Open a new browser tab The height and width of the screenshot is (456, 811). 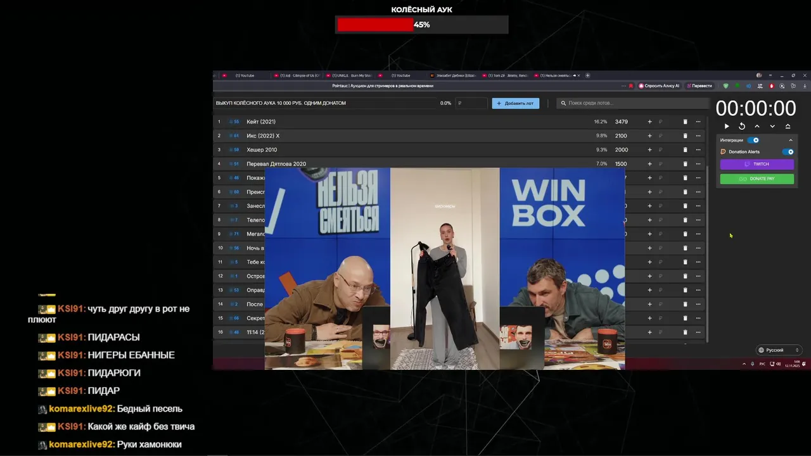click(x=587, y=75)
